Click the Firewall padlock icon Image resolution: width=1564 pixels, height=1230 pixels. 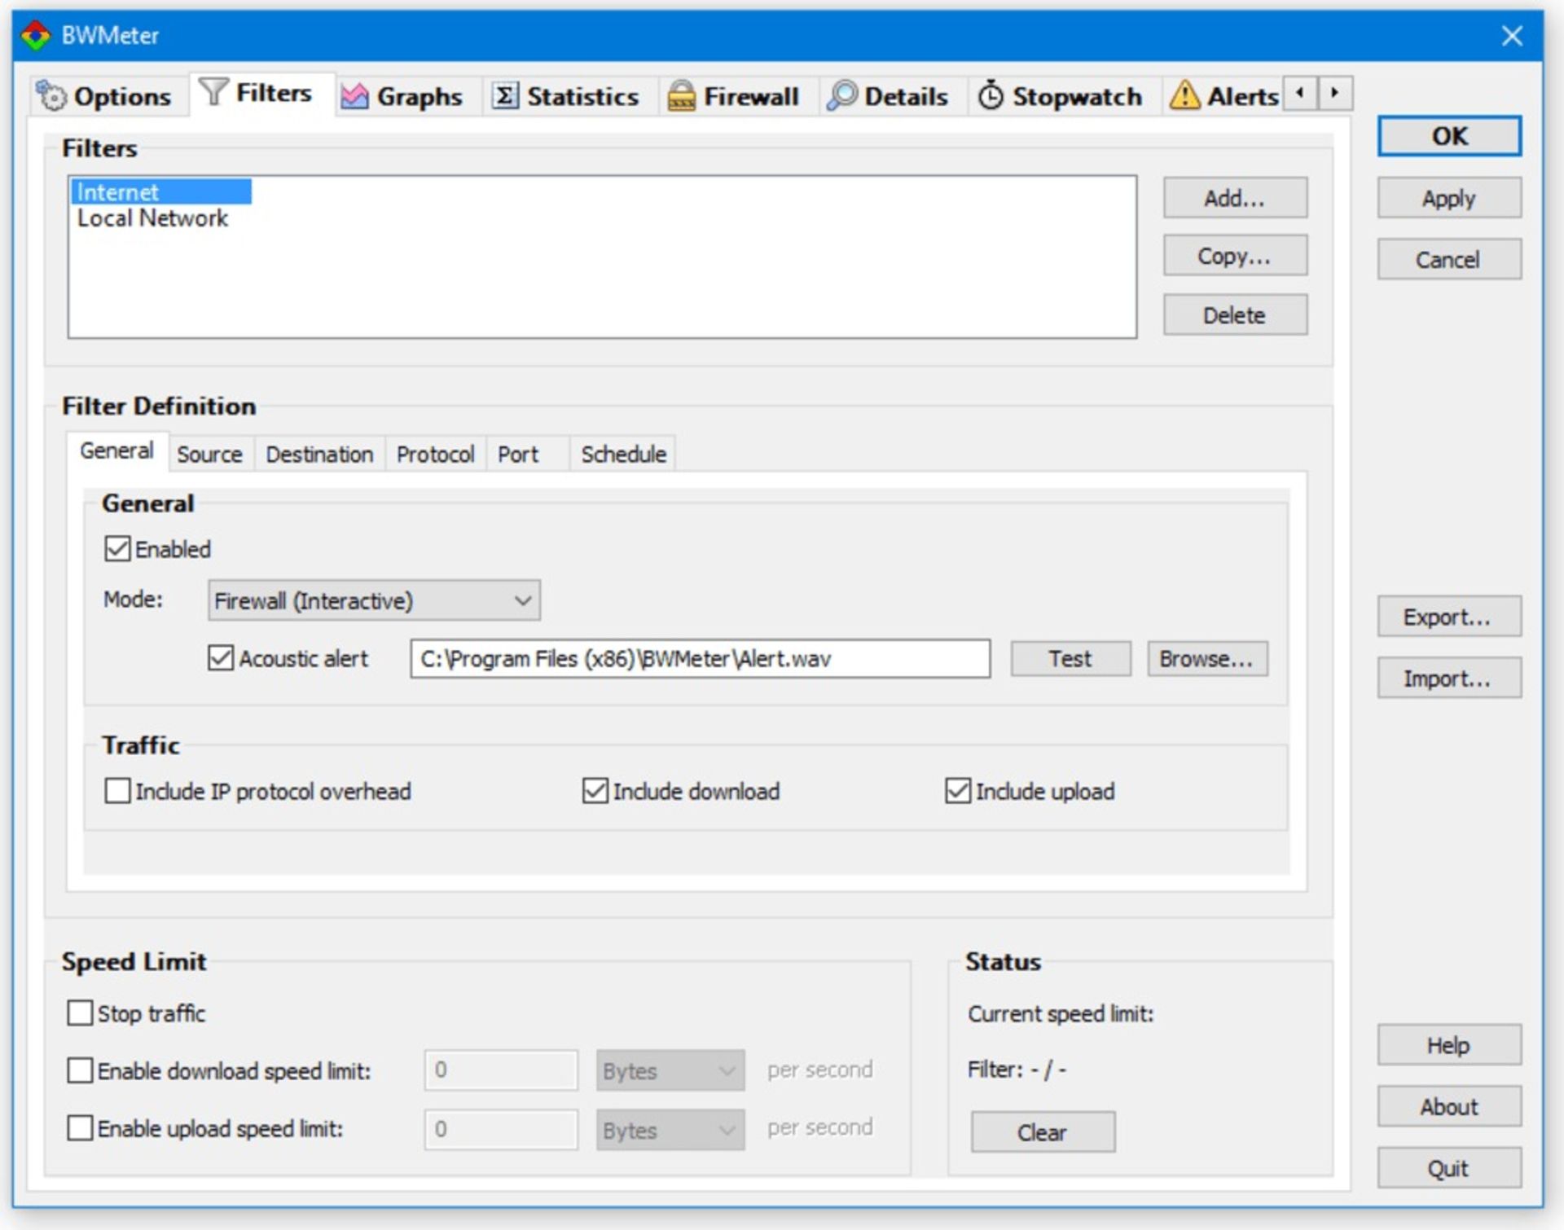[682, 96]
